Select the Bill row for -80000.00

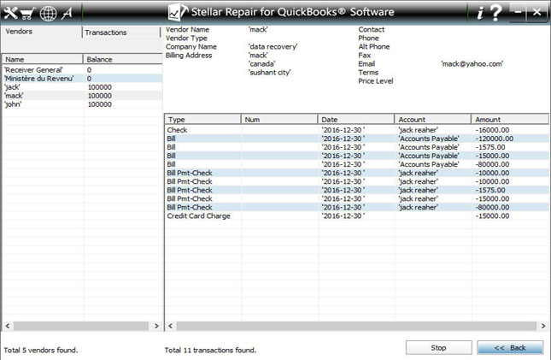coord(356,164)
